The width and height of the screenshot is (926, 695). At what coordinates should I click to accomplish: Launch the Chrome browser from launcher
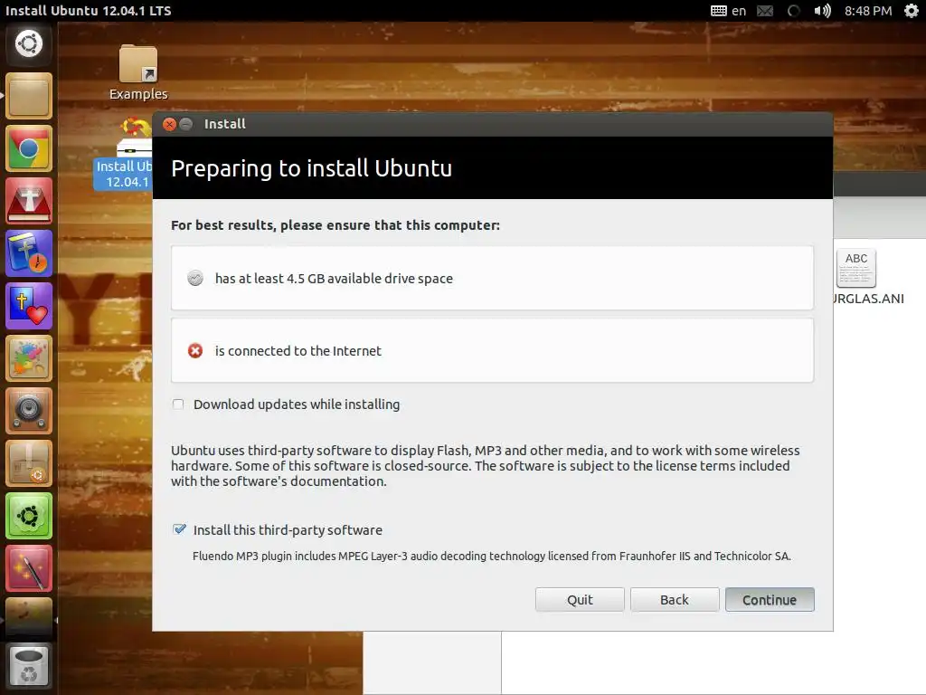point(28,148)
